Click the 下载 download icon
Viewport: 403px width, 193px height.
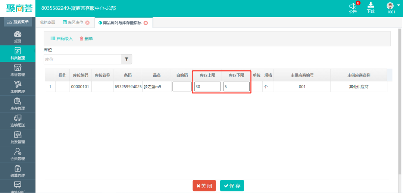pyautogui.click(x=371, y=7)
